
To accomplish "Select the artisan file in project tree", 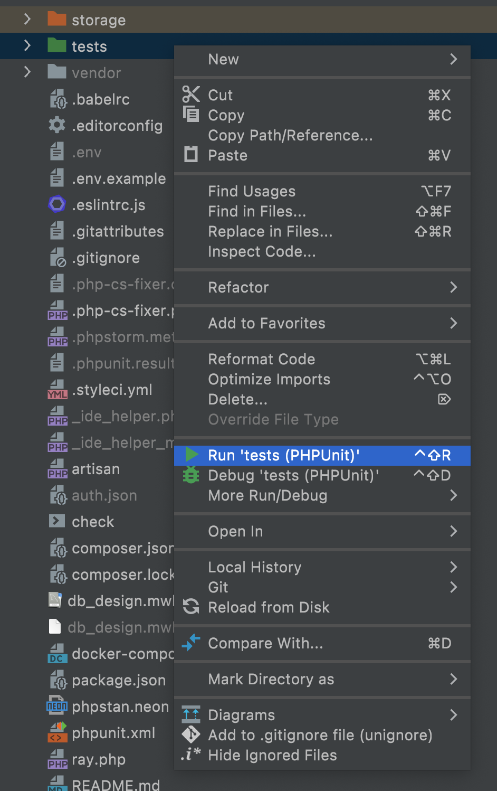I will 95,469.
